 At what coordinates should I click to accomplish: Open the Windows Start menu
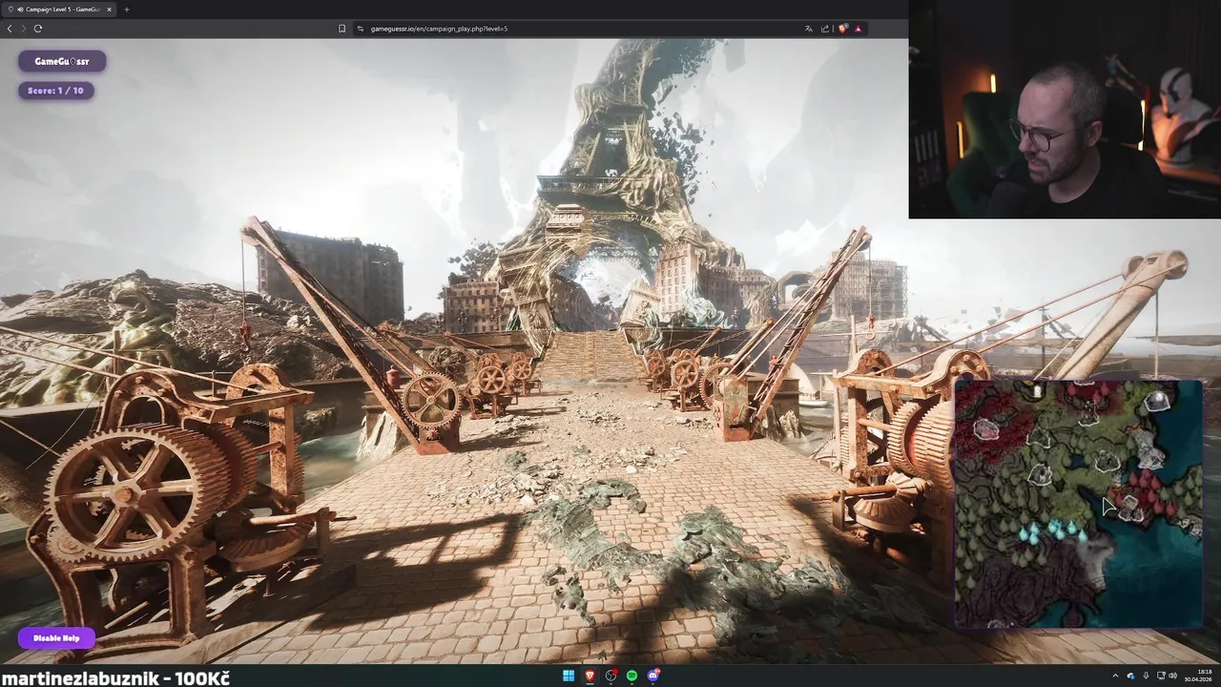(569, 676)
